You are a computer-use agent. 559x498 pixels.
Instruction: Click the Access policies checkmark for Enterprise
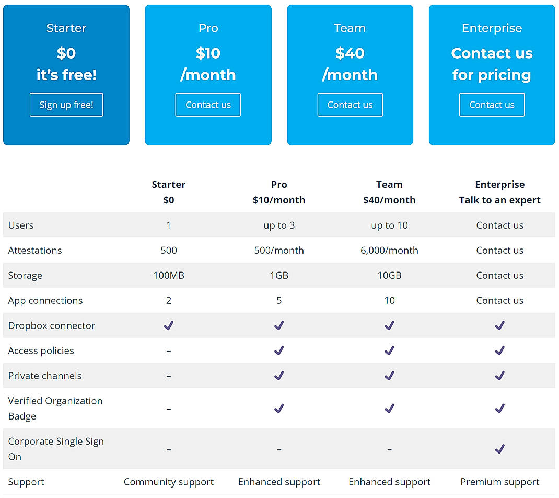click(x=499, y=350)
